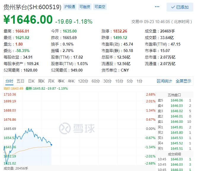This screenshot has width=201, height=171.
Task: Open the three-dot more options menu
Action: click(157, 7)
